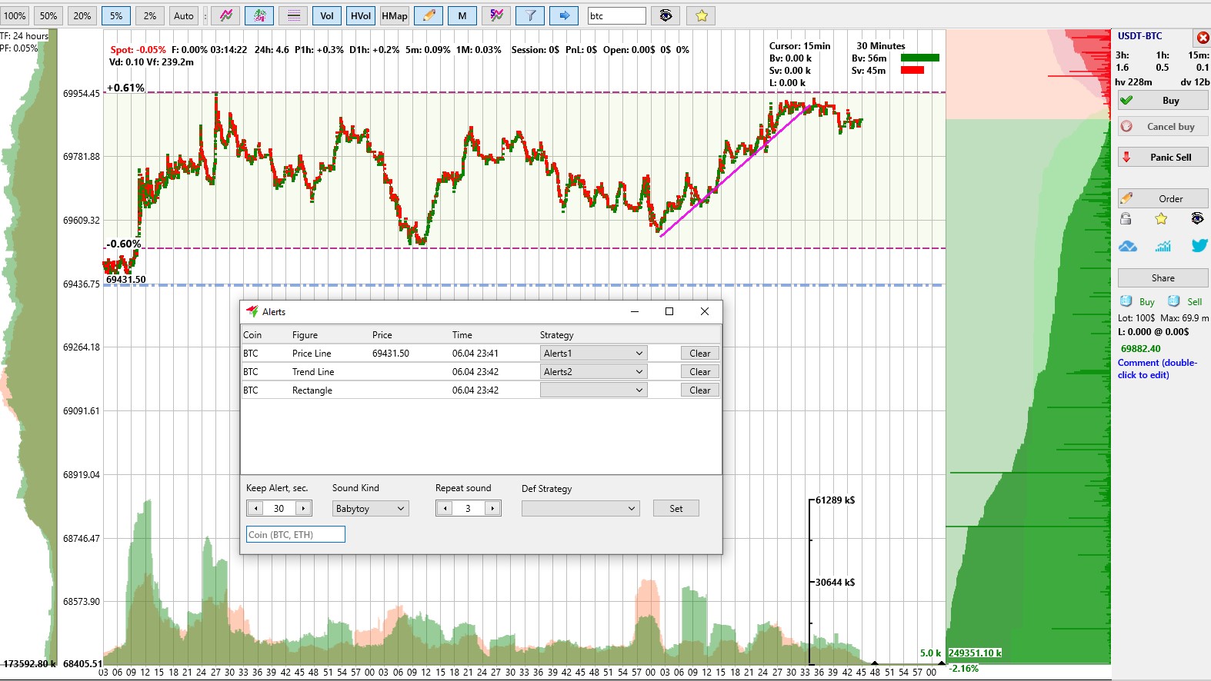Expand the Def Strategy dropdown
The height and width of the screenshot is (681, 1211).
pyautogui.click(x=580, y=508)
